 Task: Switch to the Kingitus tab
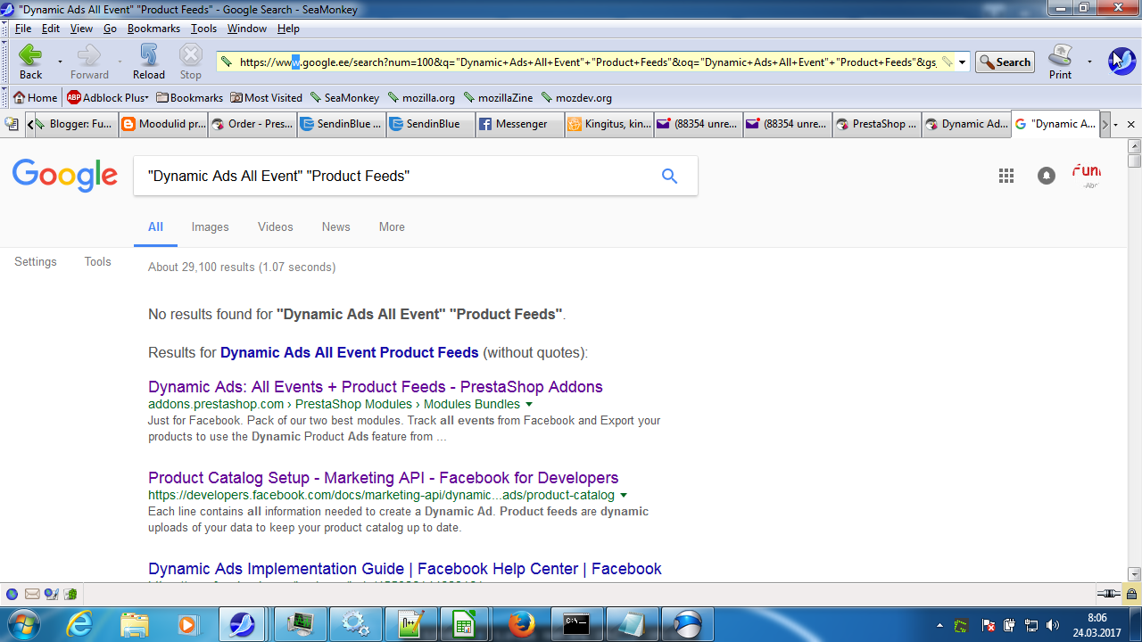[x=609, y=125]
